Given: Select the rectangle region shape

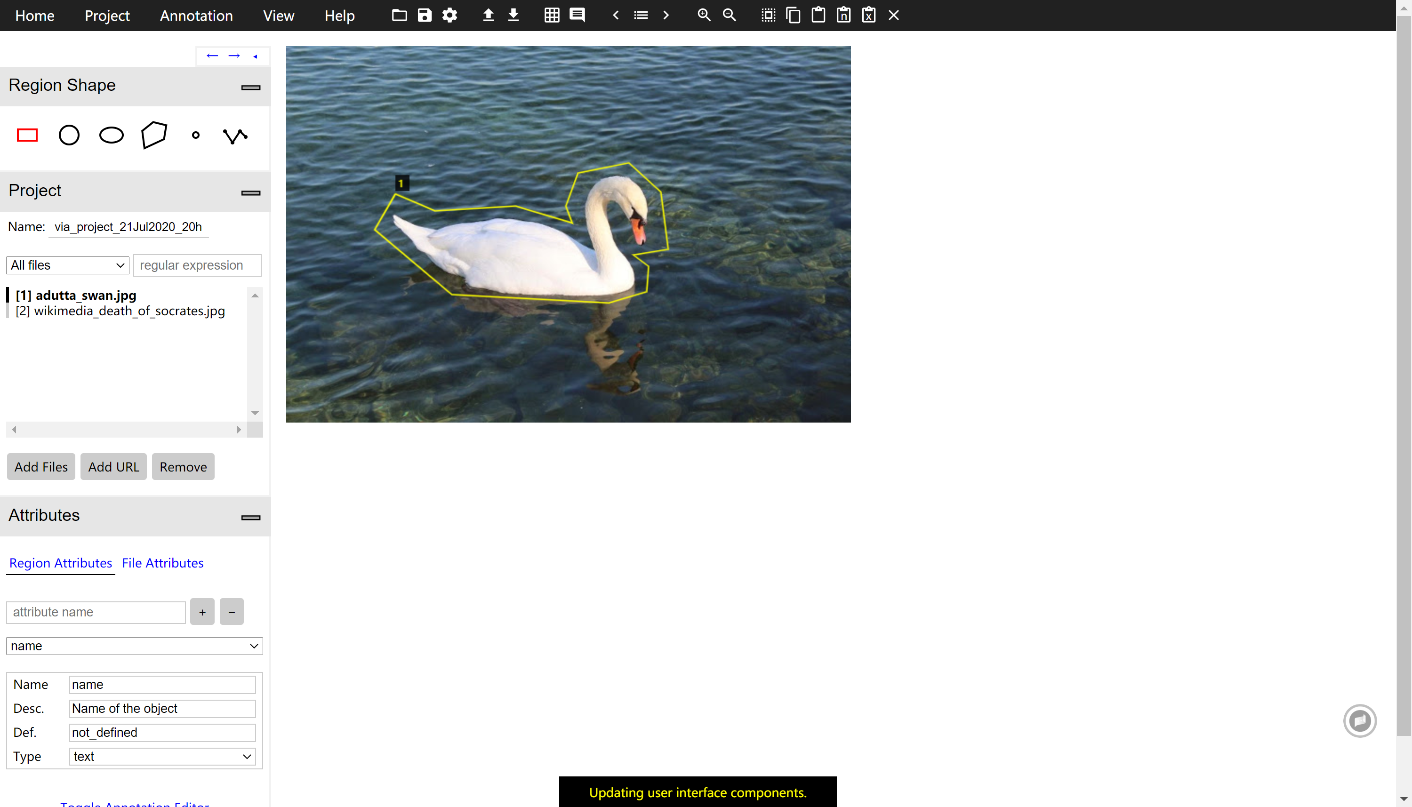Looking at the screenshot, I should click(x=27, y=135).
